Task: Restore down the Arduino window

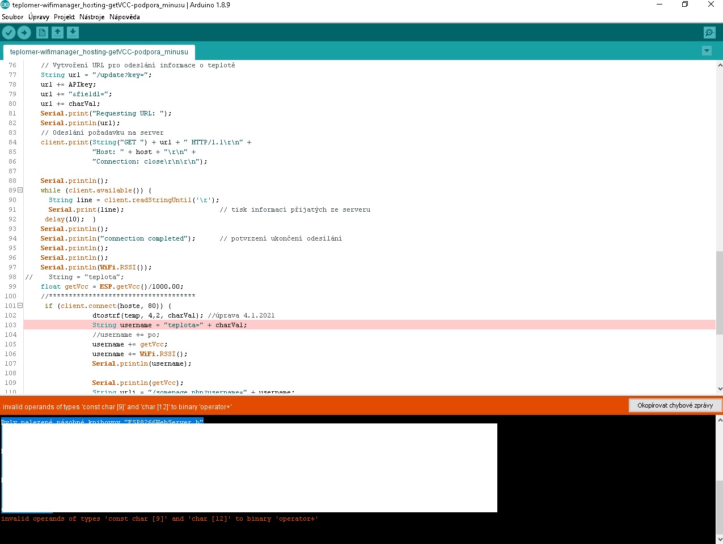Action: pyautogui.click(x=684, y=5)
